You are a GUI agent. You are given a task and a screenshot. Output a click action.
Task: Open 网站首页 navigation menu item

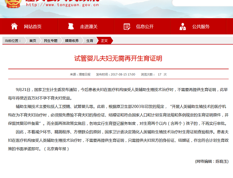(33, 27)
